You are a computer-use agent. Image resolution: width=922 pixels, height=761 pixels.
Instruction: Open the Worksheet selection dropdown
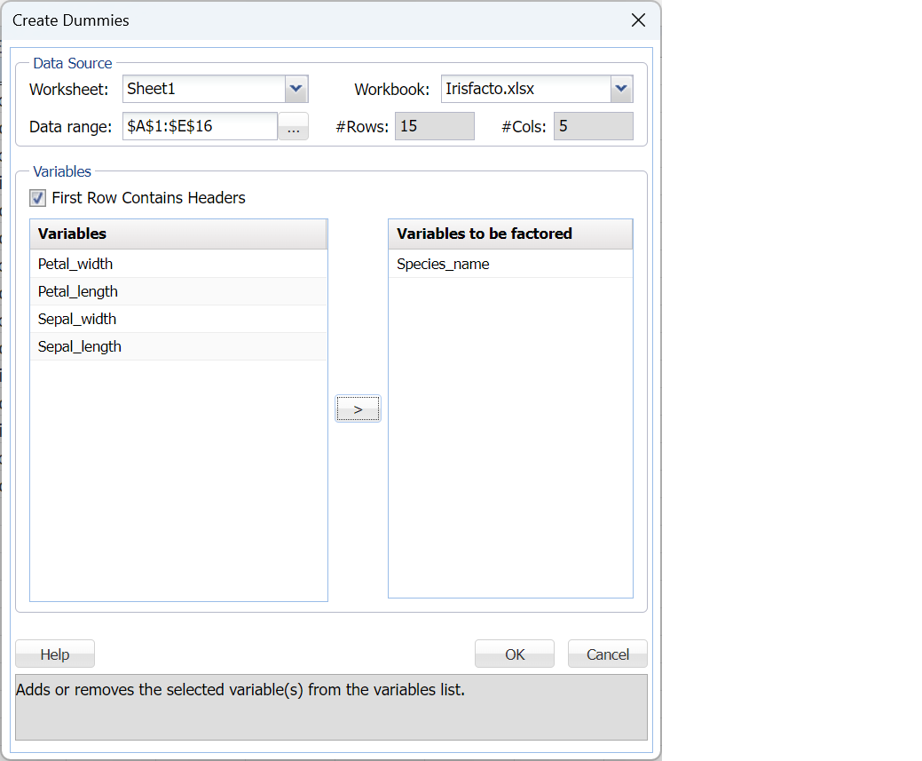coord(296,89)
